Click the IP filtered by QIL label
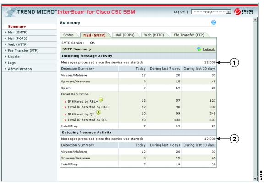Viewport: 264px width, 187px height. (x=82, y=114)
